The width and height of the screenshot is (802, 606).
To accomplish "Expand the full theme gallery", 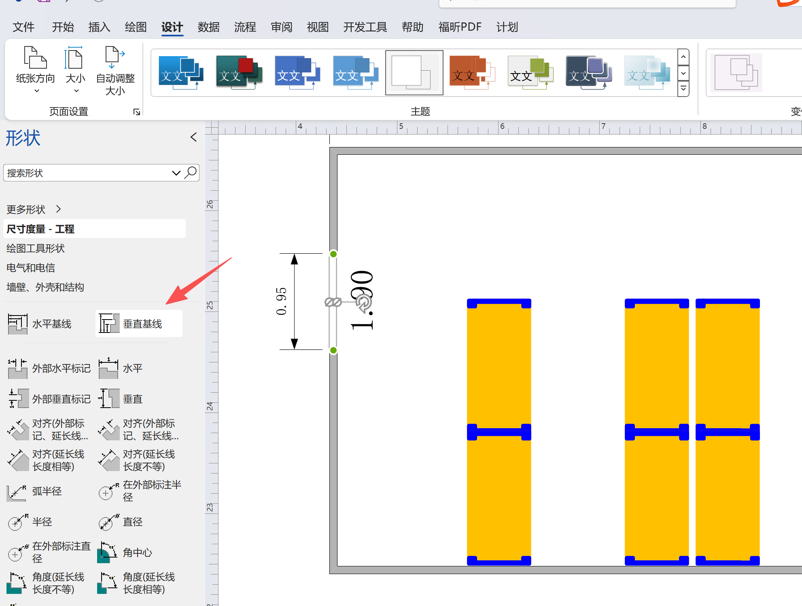I will (683, 88).
